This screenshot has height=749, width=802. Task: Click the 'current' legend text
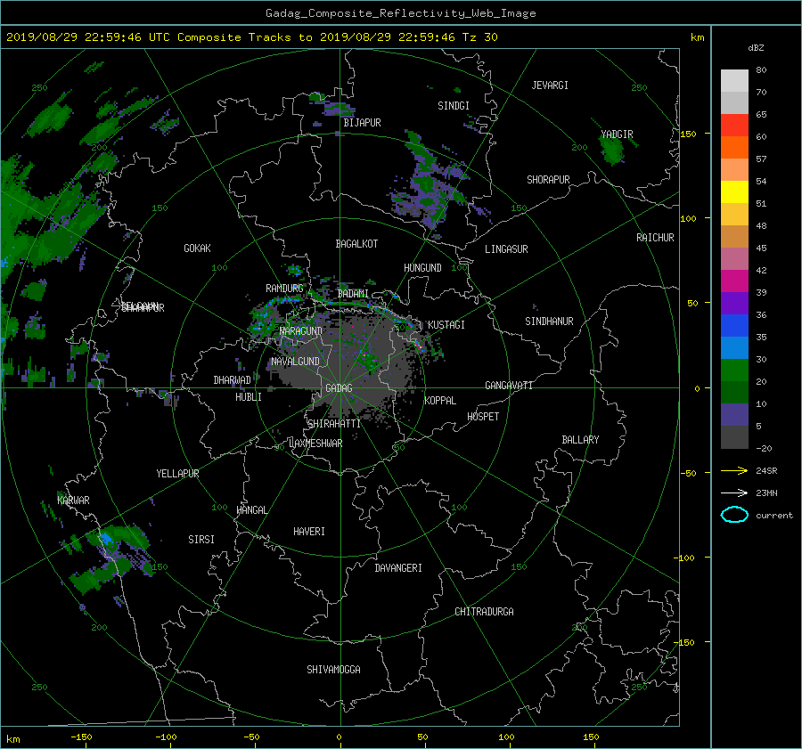point(774,516)
